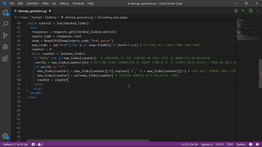The width and height of the screenshot is (262, 147).
Task: Click the errors count icon in the status bar
Action: point(34,144)
